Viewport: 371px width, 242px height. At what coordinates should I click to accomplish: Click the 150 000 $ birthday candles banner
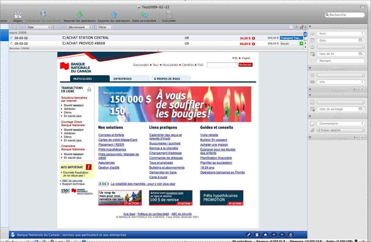[175, 104]
